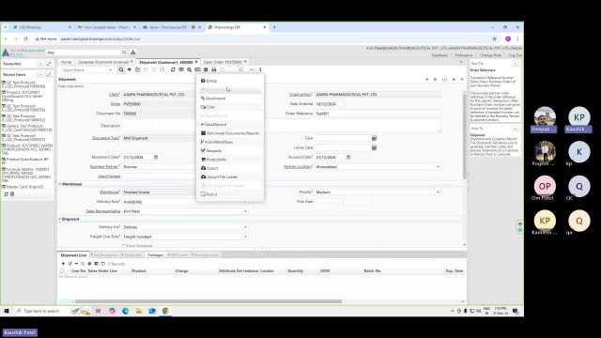Click Chrome icon in Windows taskbar

pyautogui.click(x=165, y=311)
